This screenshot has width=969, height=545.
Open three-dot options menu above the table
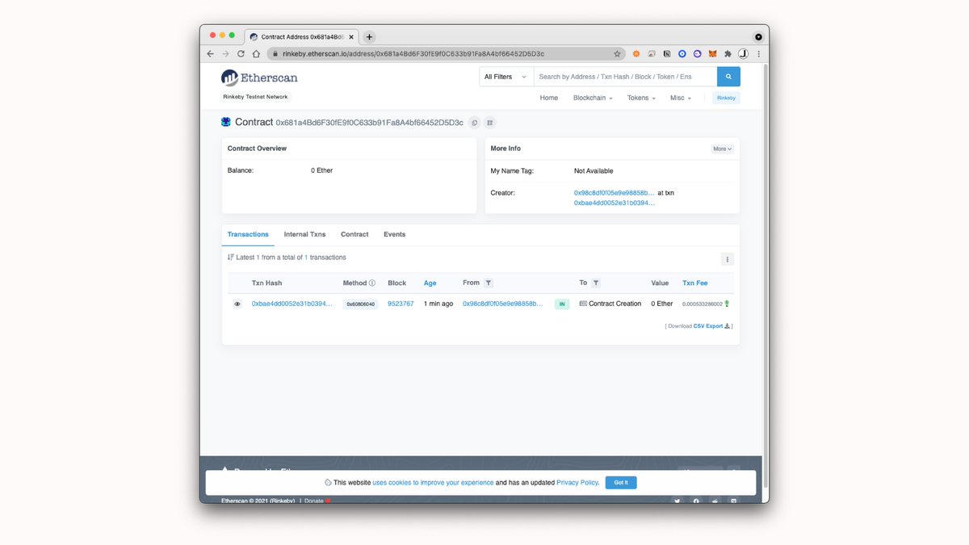[x=728, y=259]
